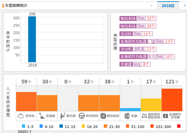
Task: Open the 发动机 异响 13个 fault tag
Action: [x=136, y=34]
